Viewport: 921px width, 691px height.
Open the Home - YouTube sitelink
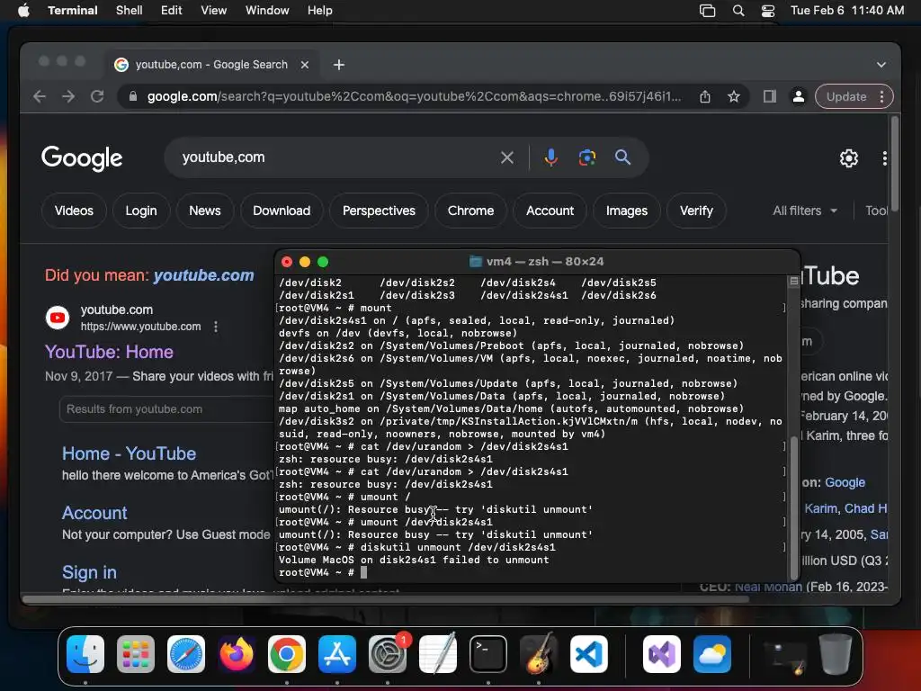[x=129, y=453]
